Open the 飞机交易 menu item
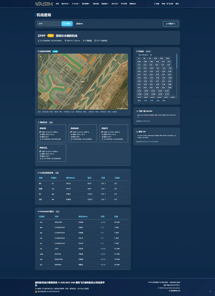Viewport: 215px width, 296px height. [x=96, y=4]
